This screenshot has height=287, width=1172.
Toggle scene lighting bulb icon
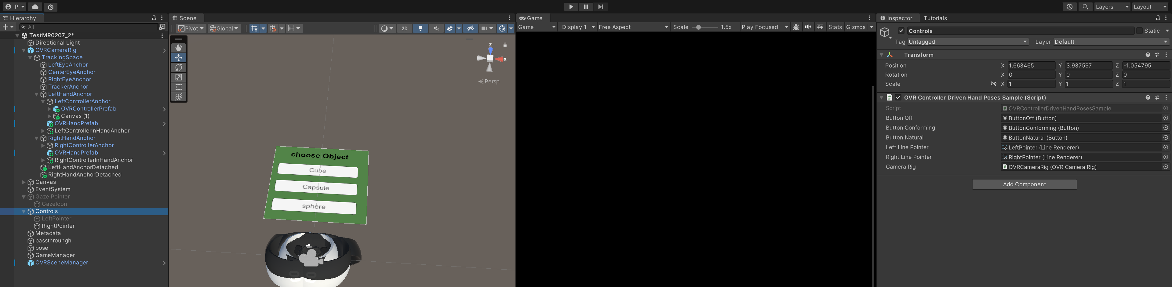(420, 28)
